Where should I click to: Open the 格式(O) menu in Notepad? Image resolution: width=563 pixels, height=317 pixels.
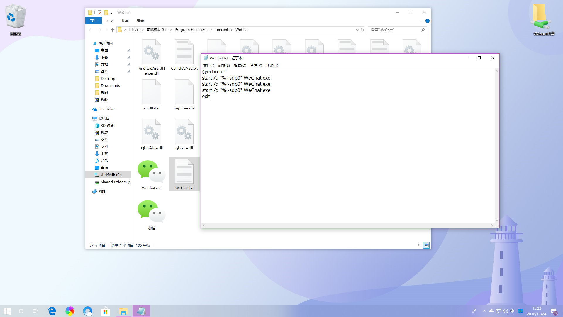pos(240,65)
